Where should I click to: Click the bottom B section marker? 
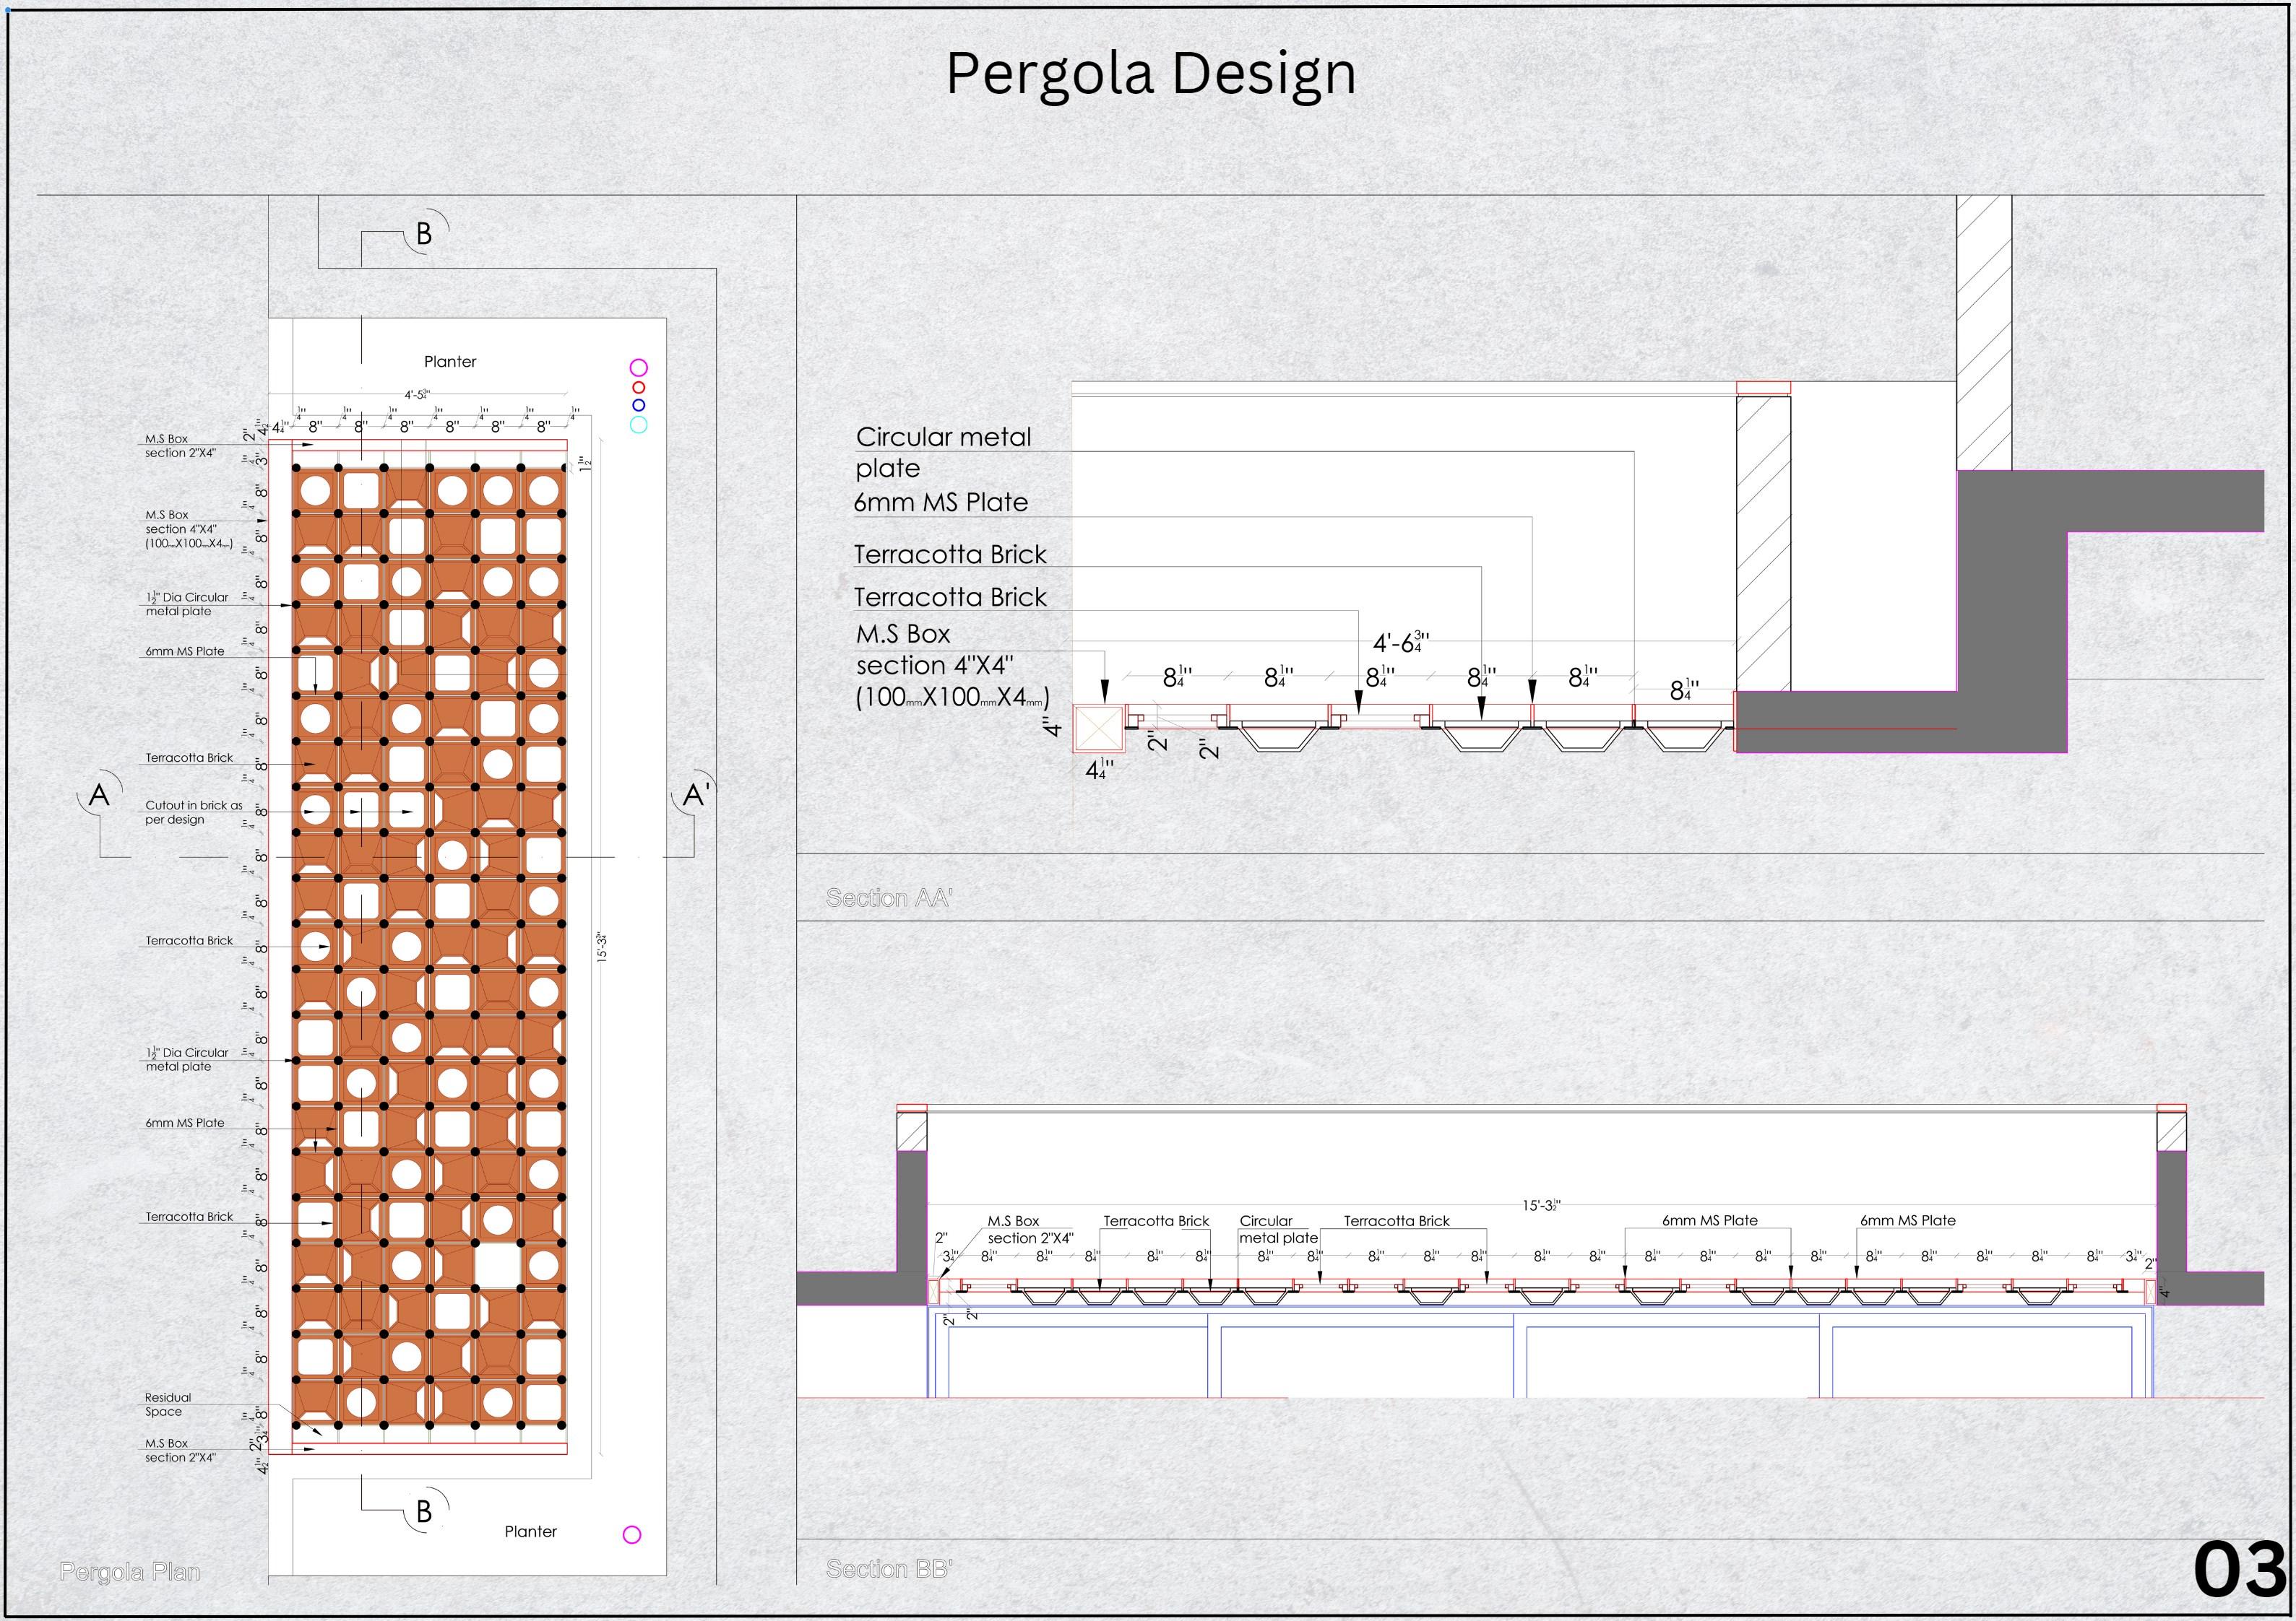click(x=424, y=1510)
